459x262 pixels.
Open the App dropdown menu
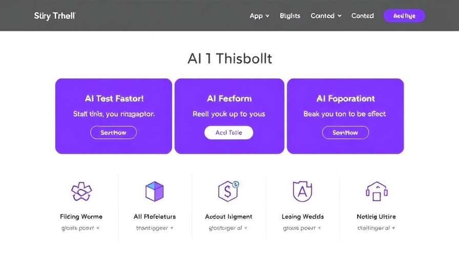tap(259, 16)
